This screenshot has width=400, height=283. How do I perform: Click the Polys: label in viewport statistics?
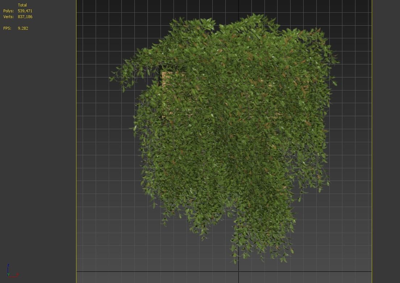8,11
